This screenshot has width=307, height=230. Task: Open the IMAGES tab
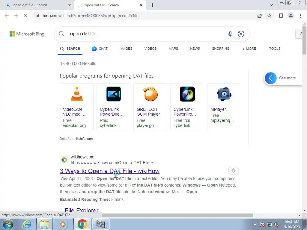(x=126, y=49)
